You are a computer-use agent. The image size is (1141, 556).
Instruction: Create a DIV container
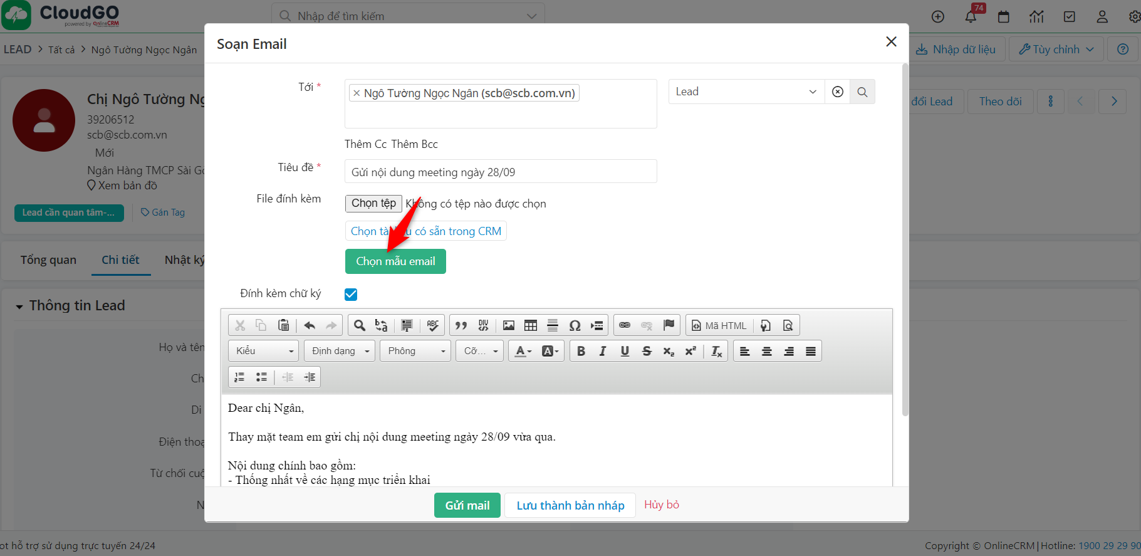tap(483, 325)
